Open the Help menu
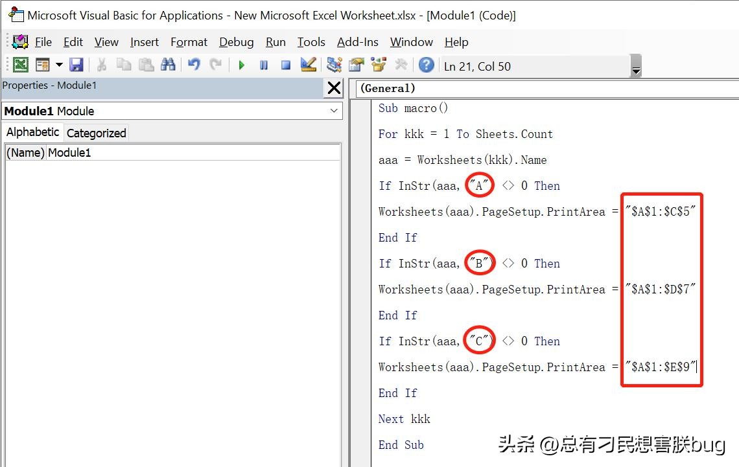Viewport: 739px width, 467px height. pyautogui.click(x=456, y=42)
